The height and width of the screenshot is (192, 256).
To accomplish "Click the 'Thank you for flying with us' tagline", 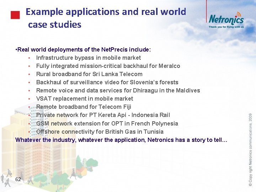I will click(226, 27).
